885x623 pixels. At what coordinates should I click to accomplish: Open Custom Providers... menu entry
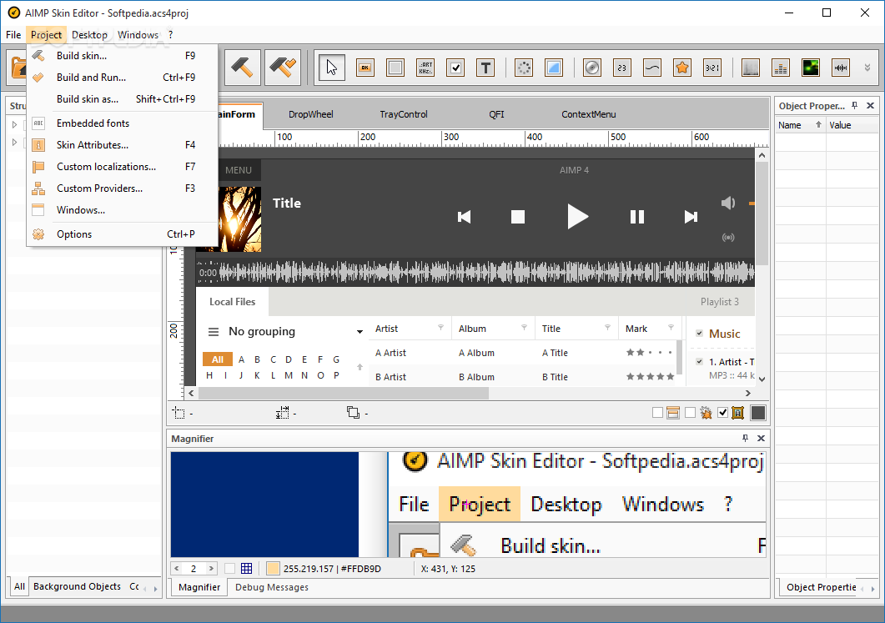(x=122, y=188)
